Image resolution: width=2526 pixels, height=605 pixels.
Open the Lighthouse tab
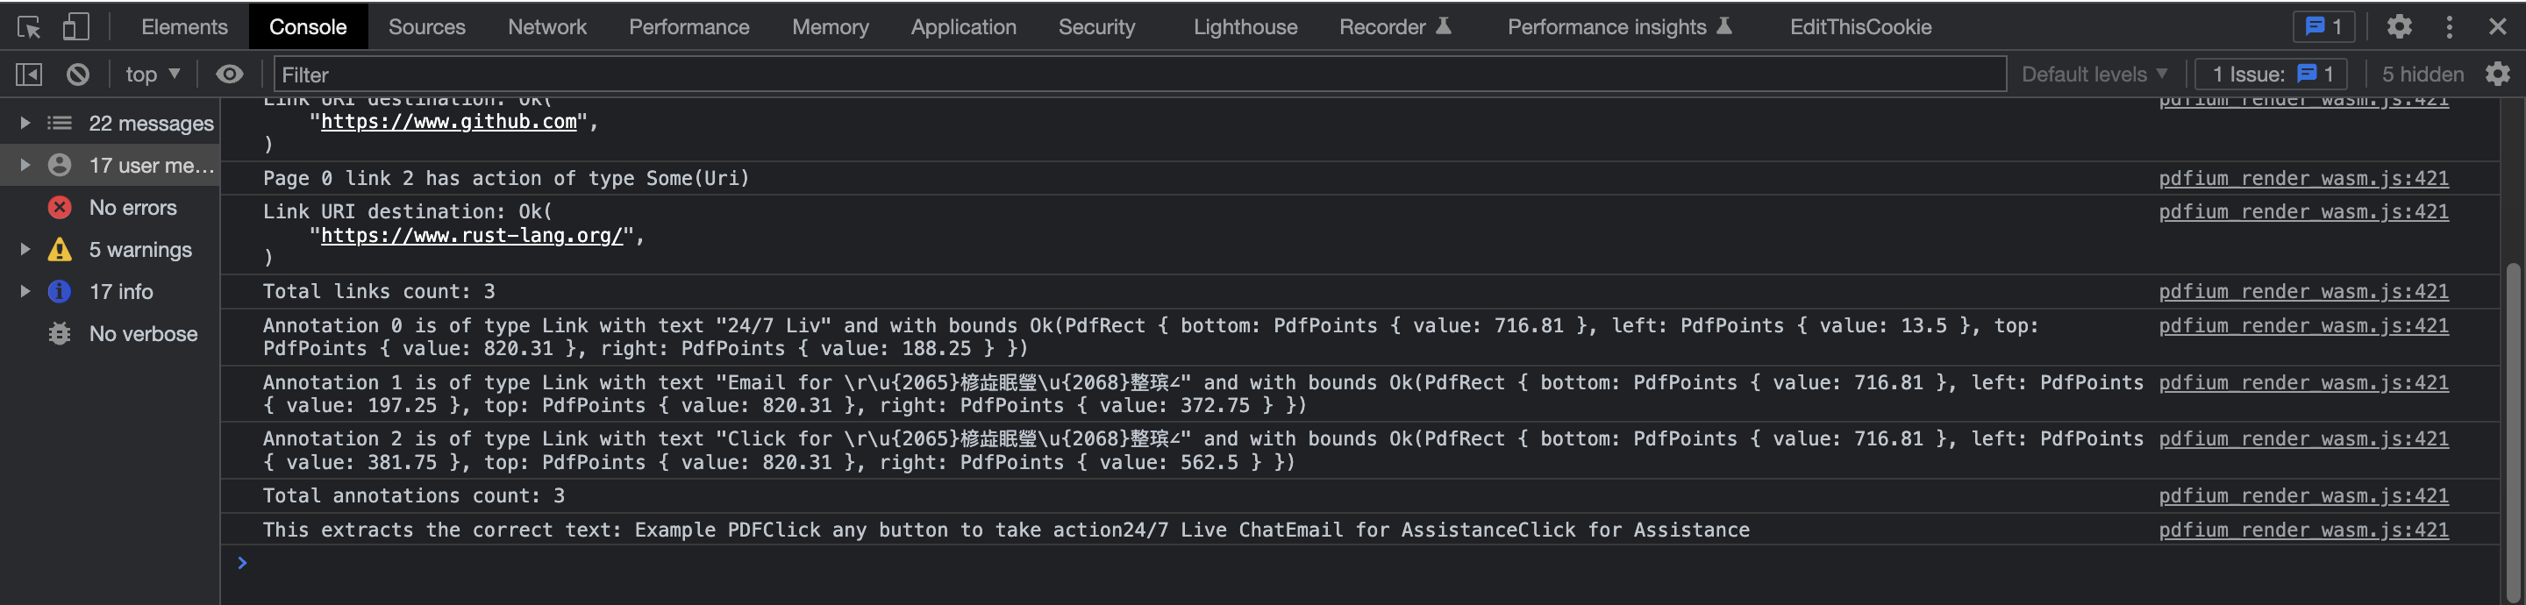pos(1245,26)
